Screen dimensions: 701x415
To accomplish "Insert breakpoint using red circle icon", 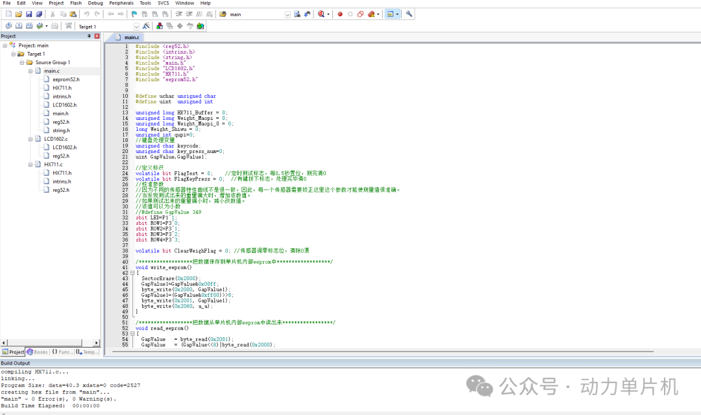I will 339,14.
